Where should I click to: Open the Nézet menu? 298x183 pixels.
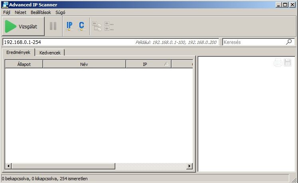pos(20,12)
